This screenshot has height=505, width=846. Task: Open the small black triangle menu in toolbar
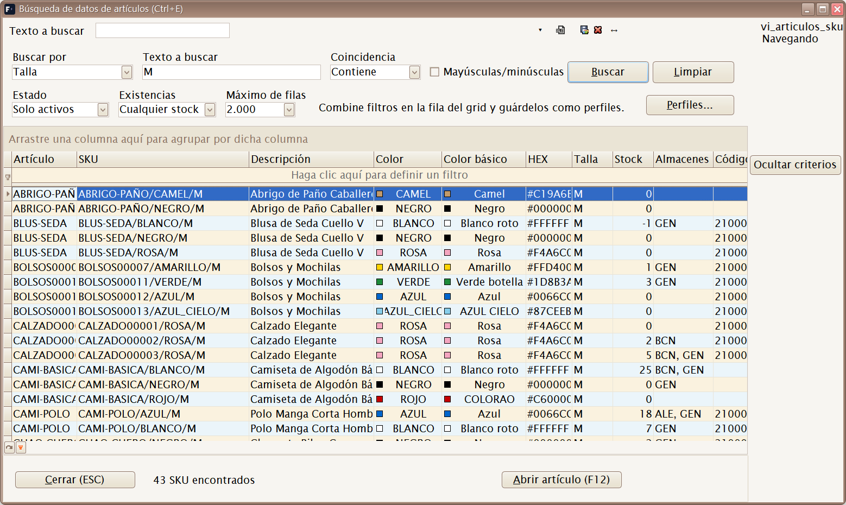pyautogui.click(x=540, y=30)
